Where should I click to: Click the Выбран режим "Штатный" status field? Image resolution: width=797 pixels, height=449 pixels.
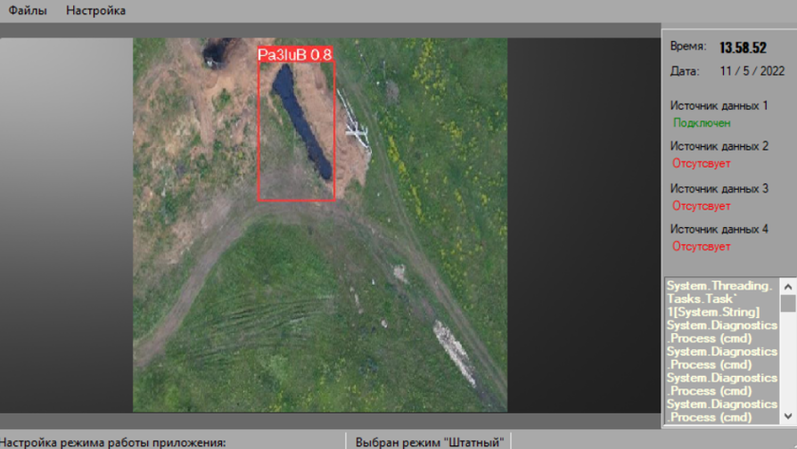[x=427, y=441]
